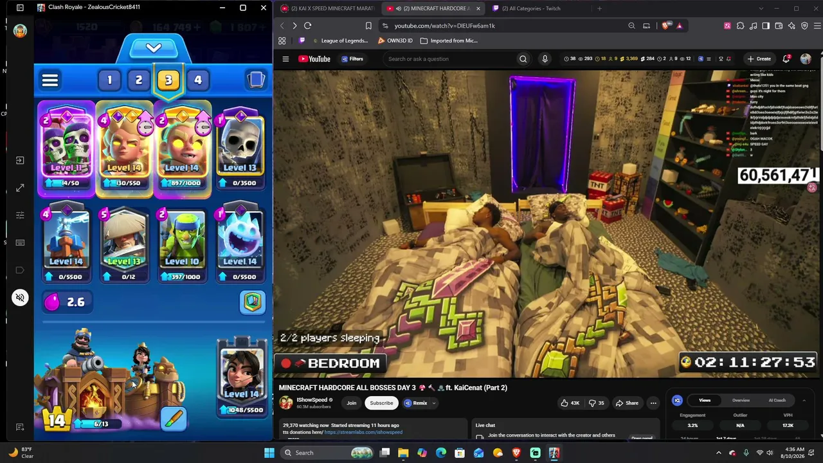Toggle the emulator side panel icon in title bar
Viewport: 823px width, 463px height.
pos(20,8)
